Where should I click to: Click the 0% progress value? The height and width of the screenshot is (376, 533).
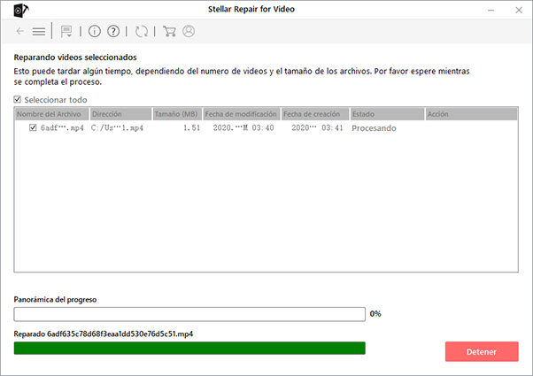(375, 314)
